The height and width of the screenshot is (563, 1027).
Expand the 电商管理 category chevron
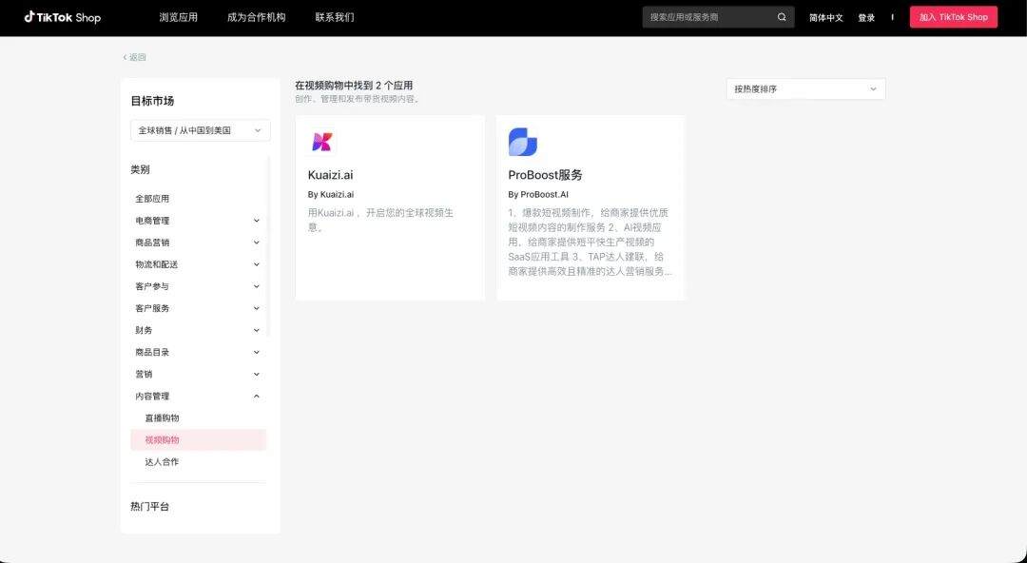click(257, 221)
